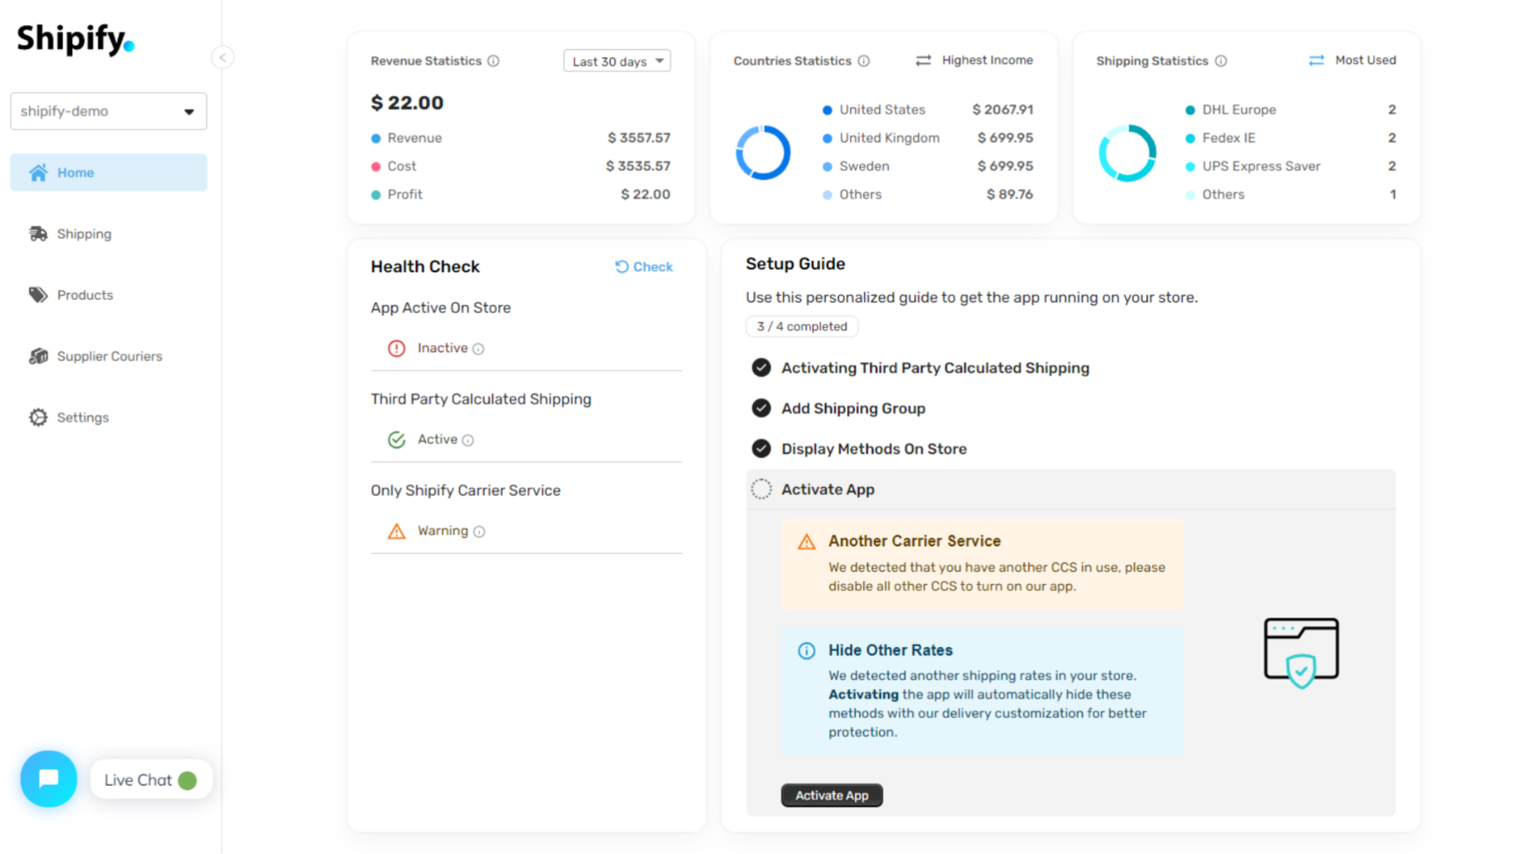Click the info icon beside Active status

coord(468,440)
